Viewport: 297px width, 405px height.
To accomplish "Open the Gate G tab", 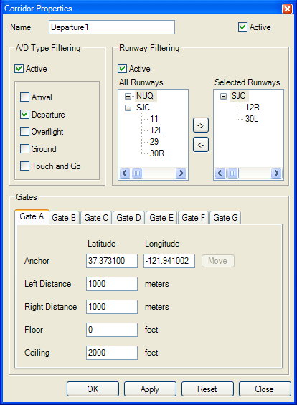I will [225, 217].
